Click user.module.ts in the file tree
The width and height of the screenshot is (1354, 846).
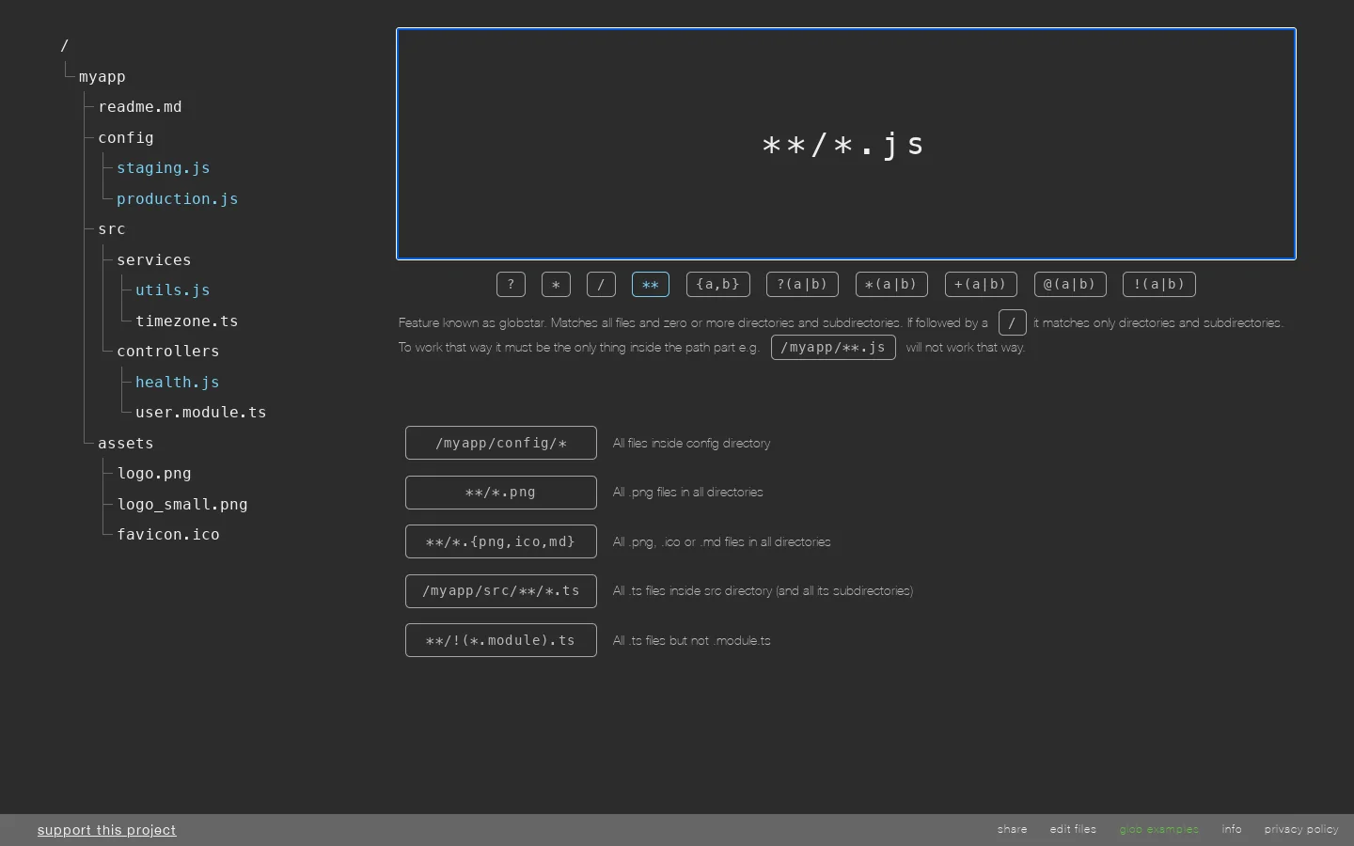[201, 413]
